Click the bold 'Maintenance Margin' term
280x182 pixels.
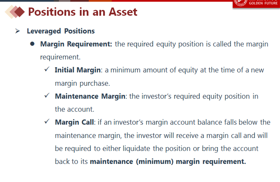pyautogui.click(x=90, y=96)
